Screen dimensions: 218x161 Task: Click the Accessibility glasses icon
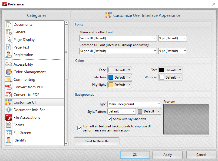pyautogui.click(x=9, y=64)
